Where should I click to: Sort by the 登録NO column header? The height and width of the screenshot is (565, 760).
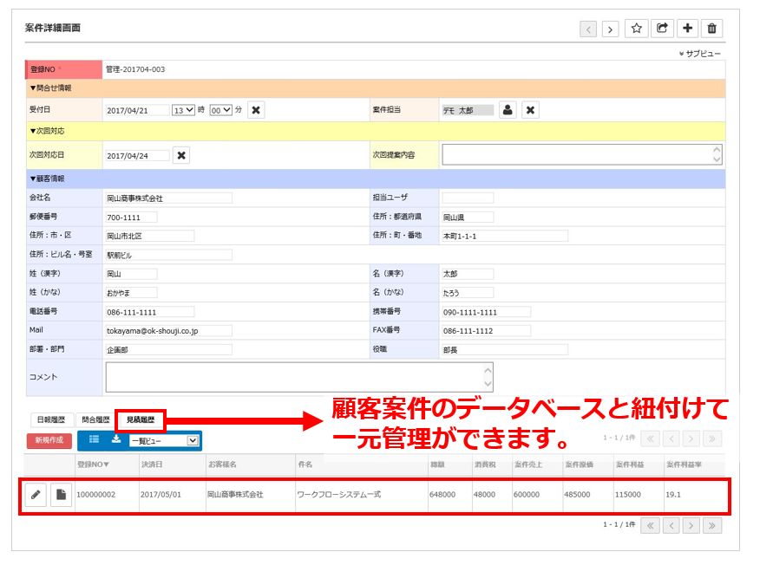(x=94, y=464)
